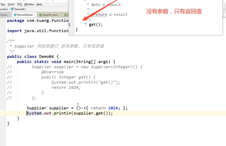
Task: Close the Supplier.java tab
Action: tap(59, 15)
